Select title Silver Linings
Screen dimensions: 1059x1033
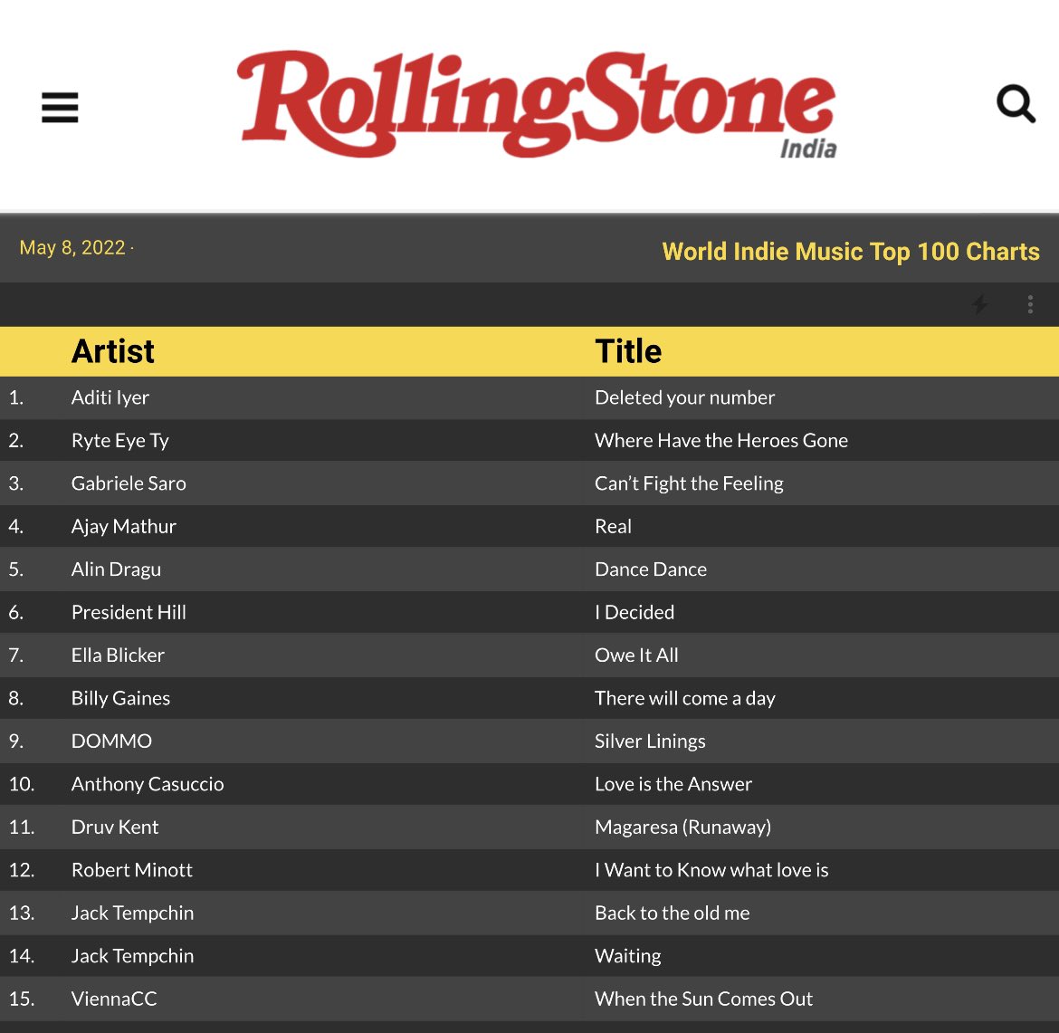point(651,741)
